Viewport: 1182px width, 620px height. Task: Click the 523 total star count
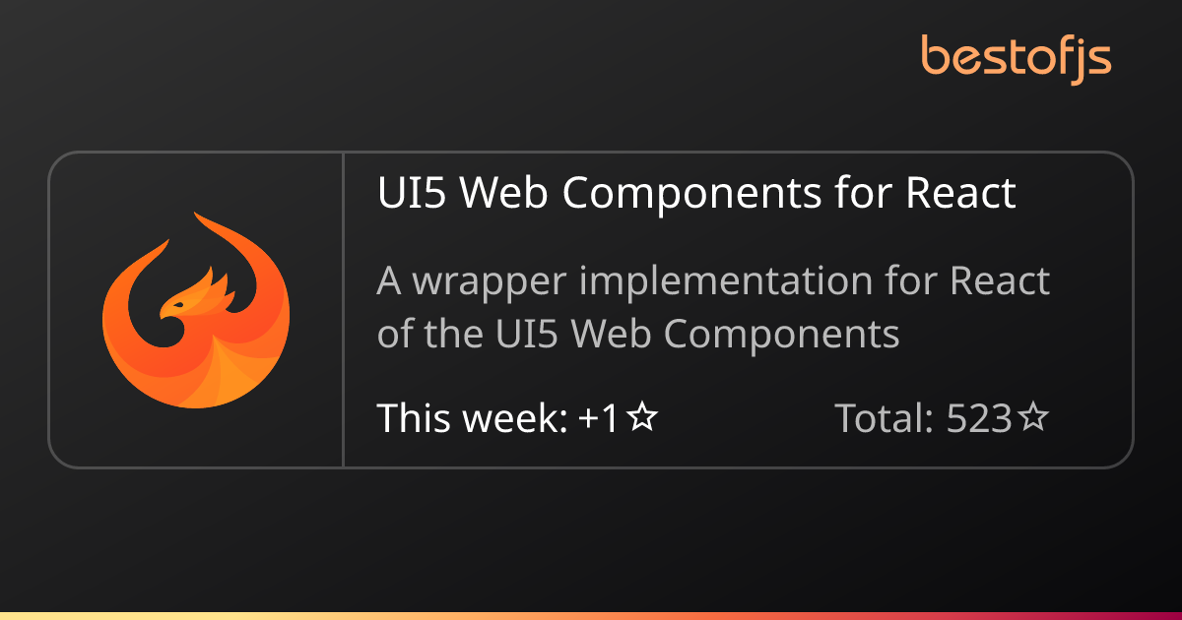(979, 419)
